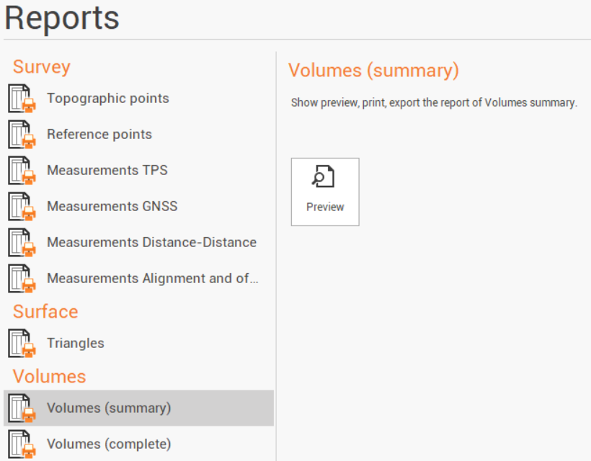Click the Preview magnifier icon
Screen dimensions: 591x461
324,175
